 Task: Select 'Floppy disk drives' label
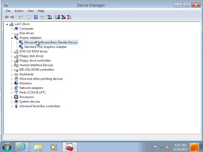31,56
